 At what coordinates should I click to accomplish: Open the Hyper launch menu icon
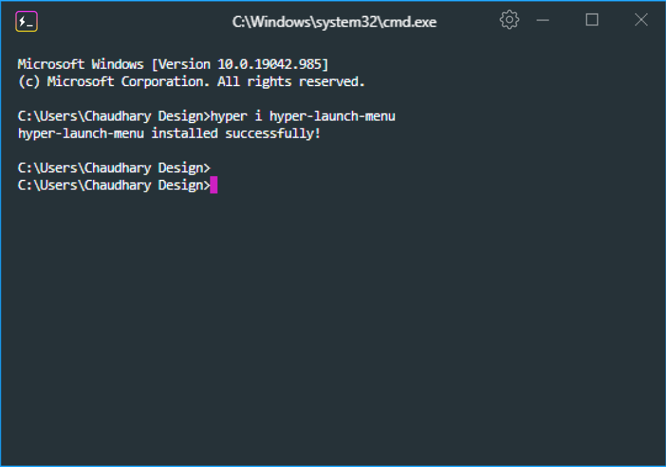pyautogui.click(x=26, y=21)
